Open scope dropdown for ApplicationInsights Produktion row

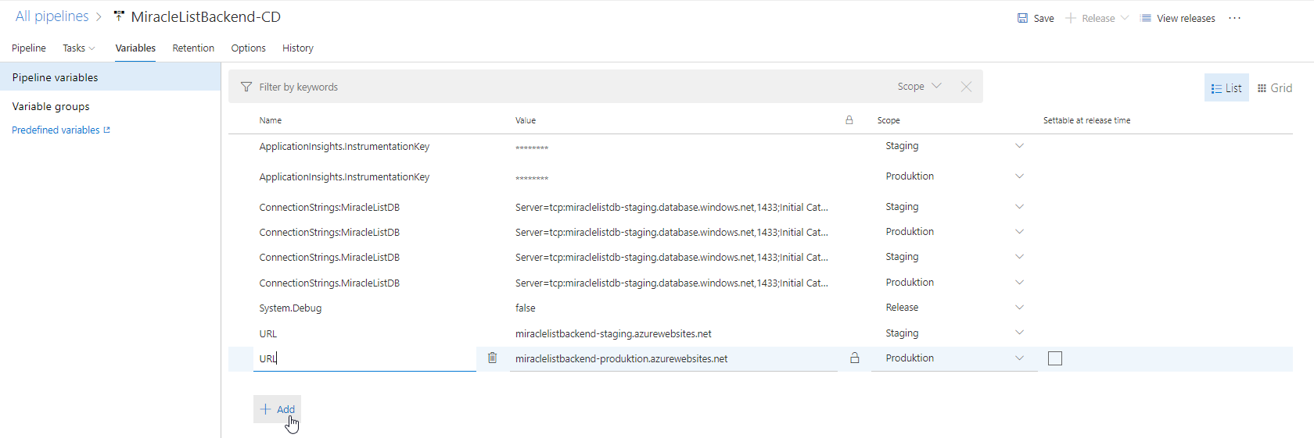coord(1019,176)
